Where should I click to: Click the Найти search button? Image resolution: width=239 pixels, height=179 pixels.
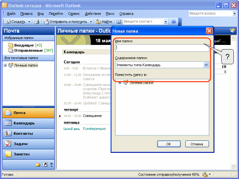coord(104,22)
